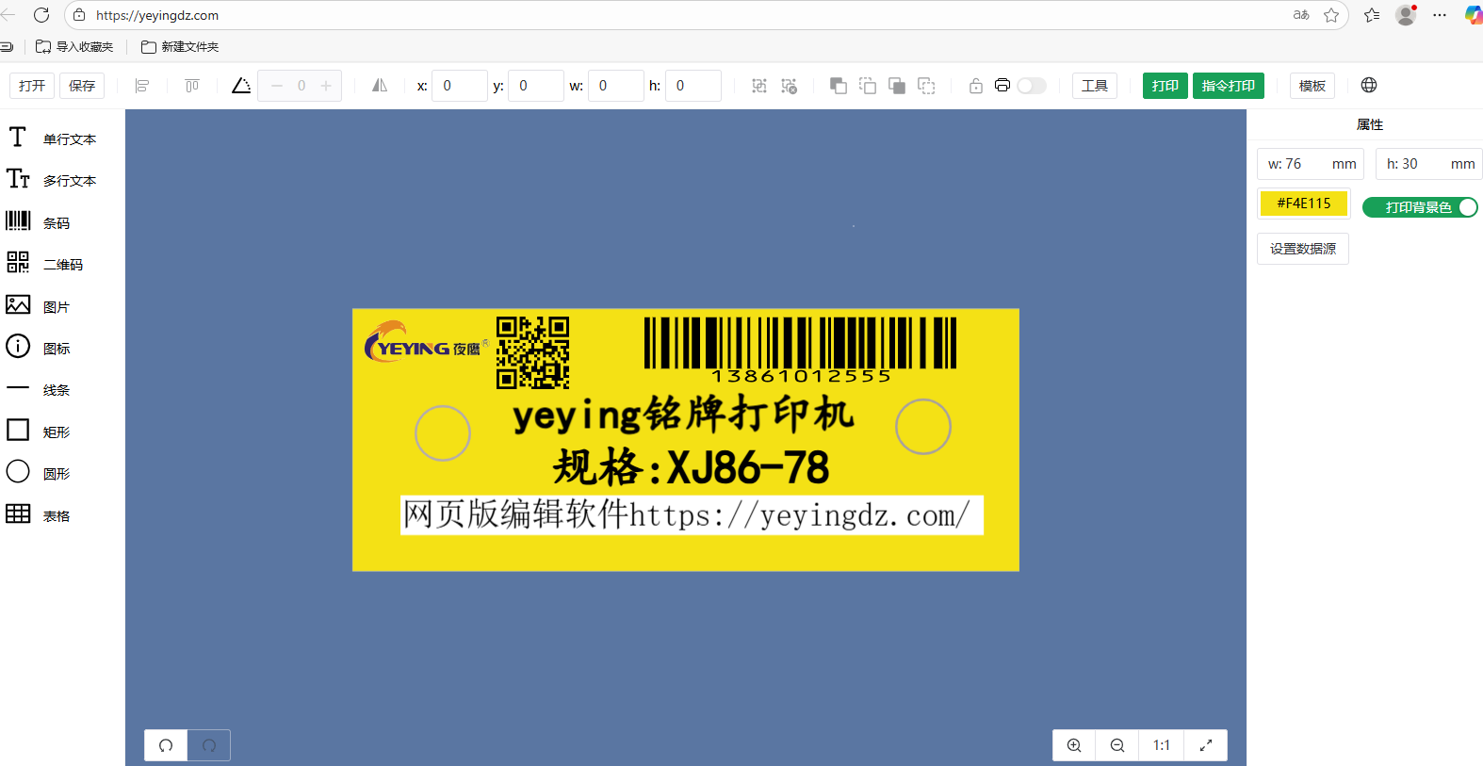
Task: Click the 打开 open button
Action: pos(32,86)
